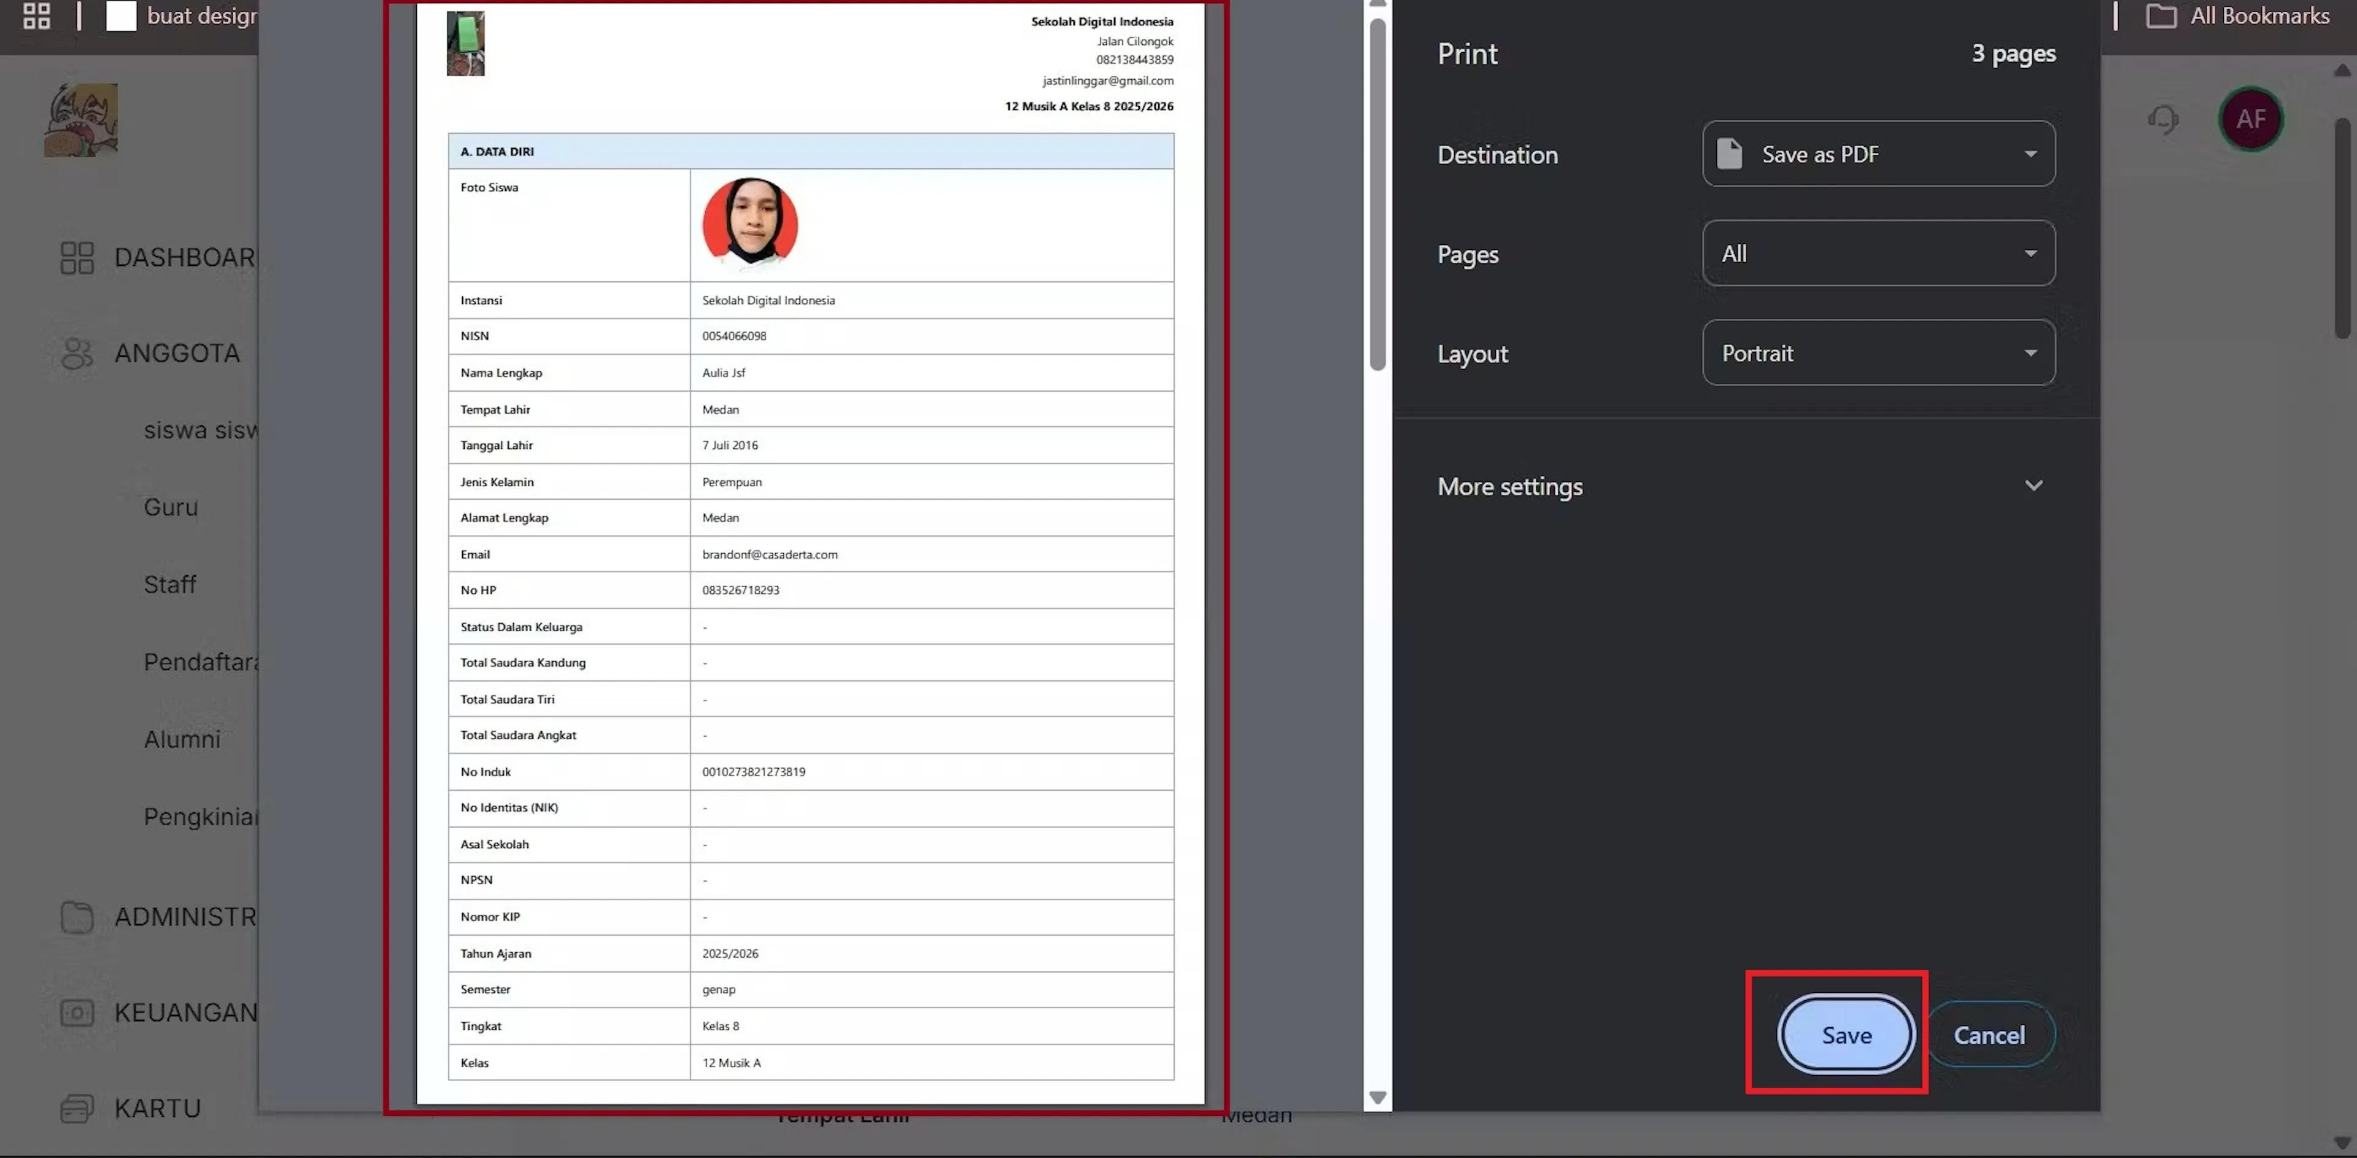Cancel the print dialog

[1989, 1035]
